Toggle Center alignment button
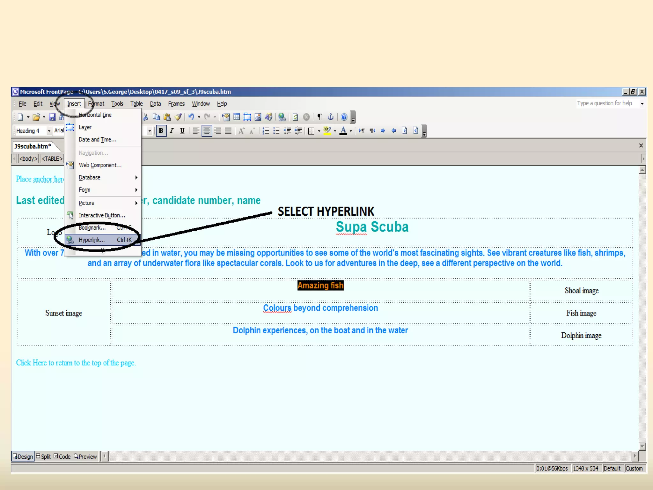The width and height of the screenshot is (653, 490). [x=207, y=131]
